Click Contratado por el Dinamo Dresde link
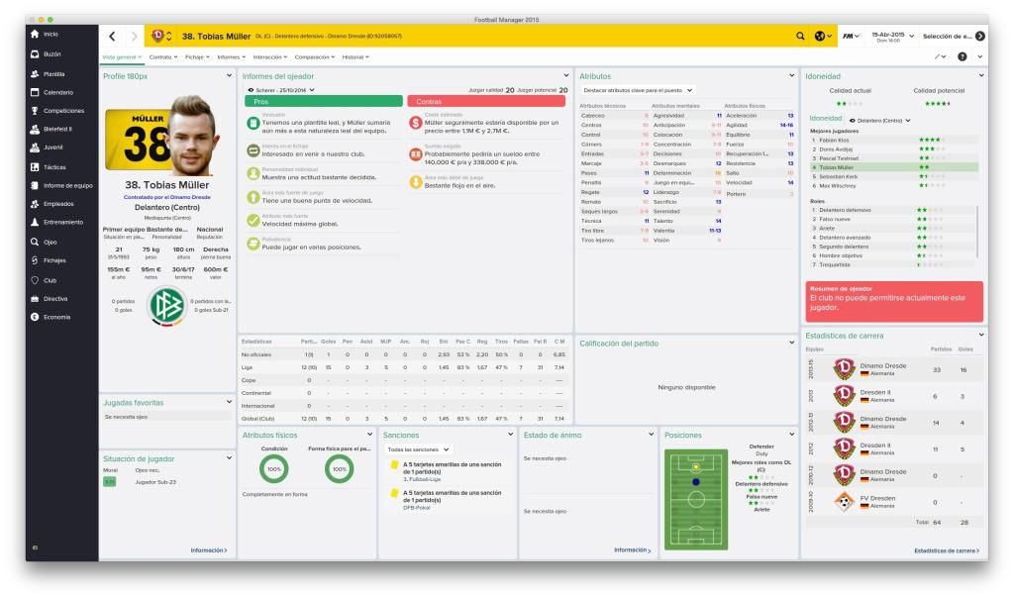The height and width of the screenshot is (598, 1014). point(166,197)
